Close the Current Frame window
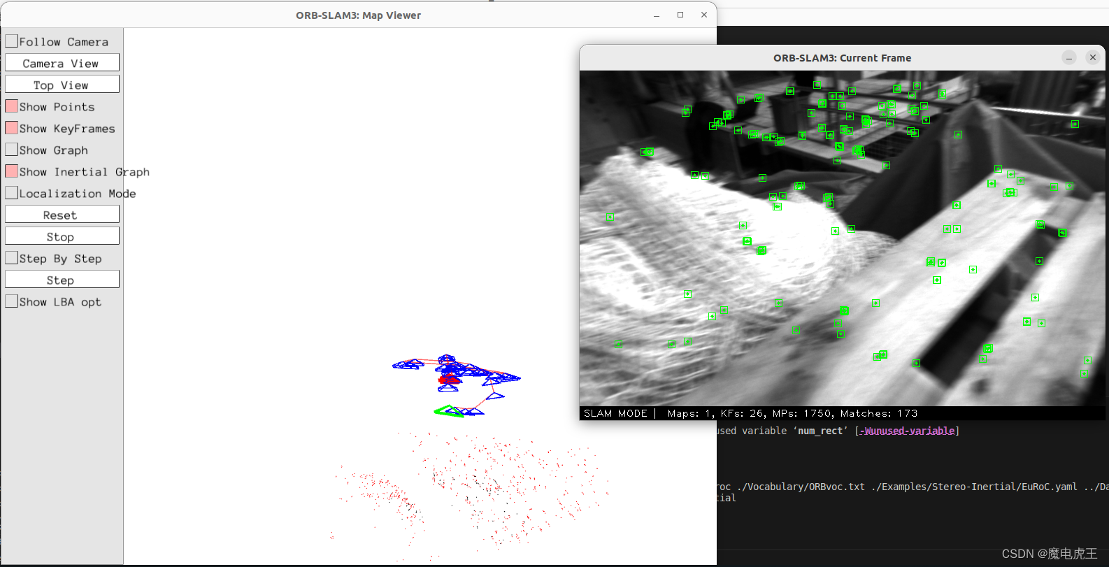Viewport: 1109px width, 567px height. point(1093,58)
